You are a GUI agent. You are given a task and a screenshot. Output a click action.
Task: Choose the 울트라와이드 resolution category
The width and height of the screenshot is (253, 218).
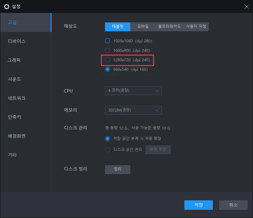(x=169, y=27)
